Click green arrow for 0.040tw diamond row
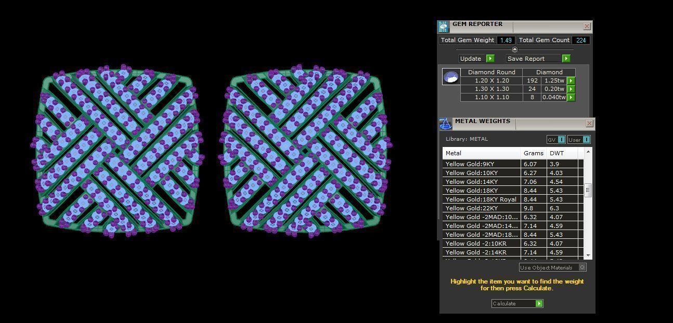The width and height of the screenshot is (673, 323). click(x=571, y=97)
